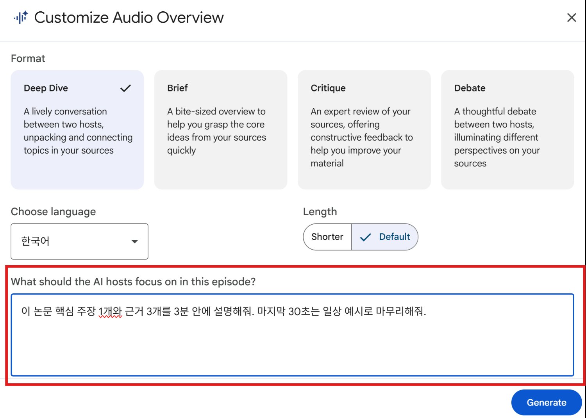Close the Customize Audio Overview dialog
The height and width of the screenshot is (418, 586).
571,18
